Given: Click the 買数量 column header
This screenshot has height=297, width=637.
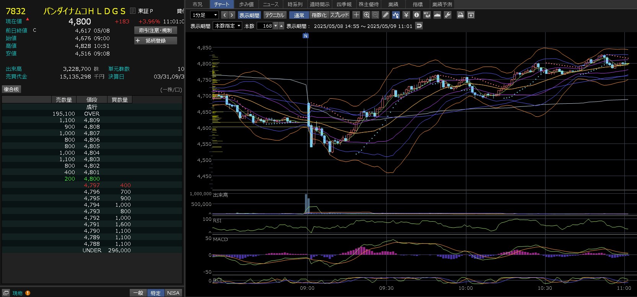Looking at the screenshot, I should tap(120, 100).
